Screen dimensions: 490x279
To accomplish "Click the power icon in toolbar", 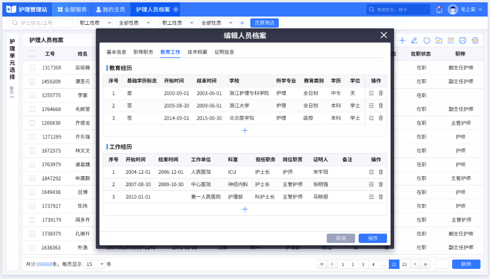I will tap(427, 40).
